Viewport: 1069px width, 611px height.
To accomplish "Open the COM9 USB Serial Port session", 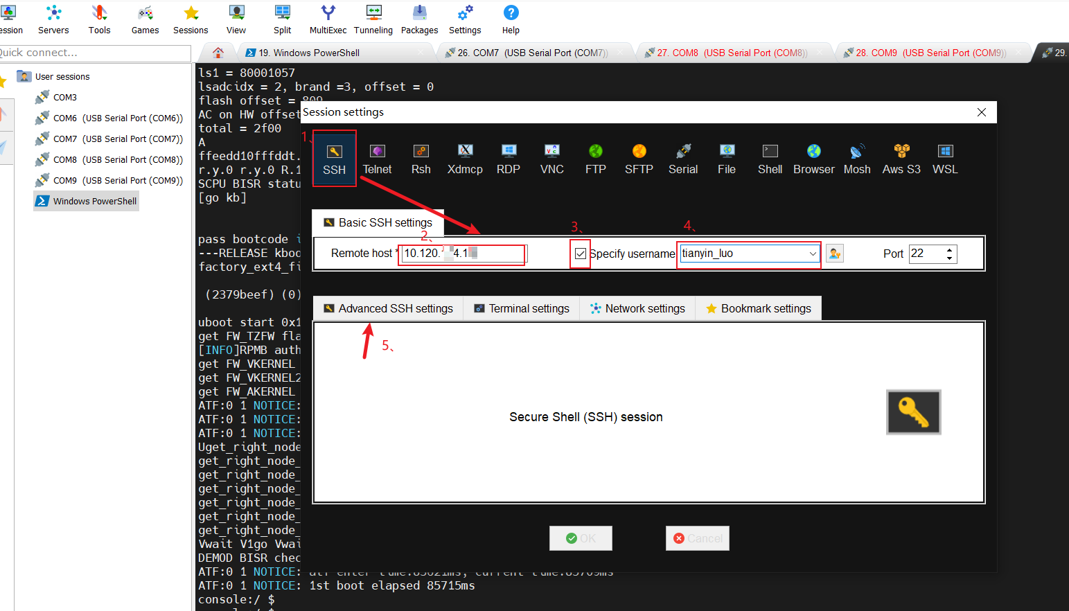I will pos(109,180).
